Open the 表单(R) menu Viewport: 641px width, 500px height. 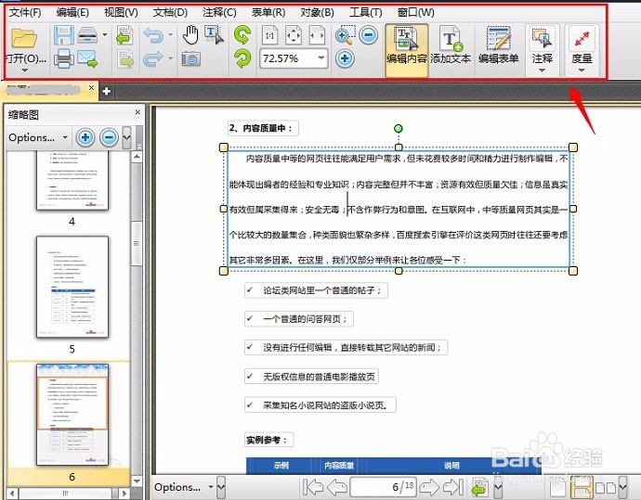pos(268,13)
